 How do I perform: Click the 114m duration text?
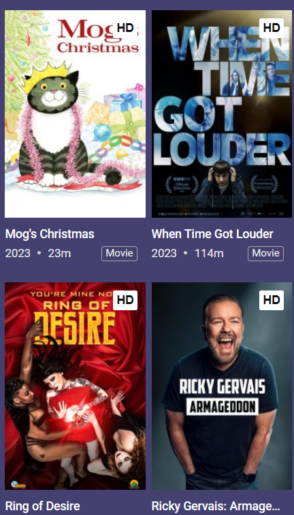(x=209, y=254)
